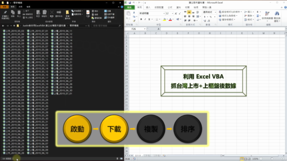Open Excel Help with the blue question mark icon
This screenshot has height=161, width=287.
pyautogui.click(x=285, y=7)
